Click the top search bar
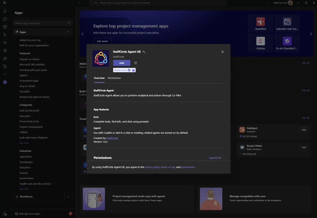Screen dimensions: 317x218 [158, 3]
